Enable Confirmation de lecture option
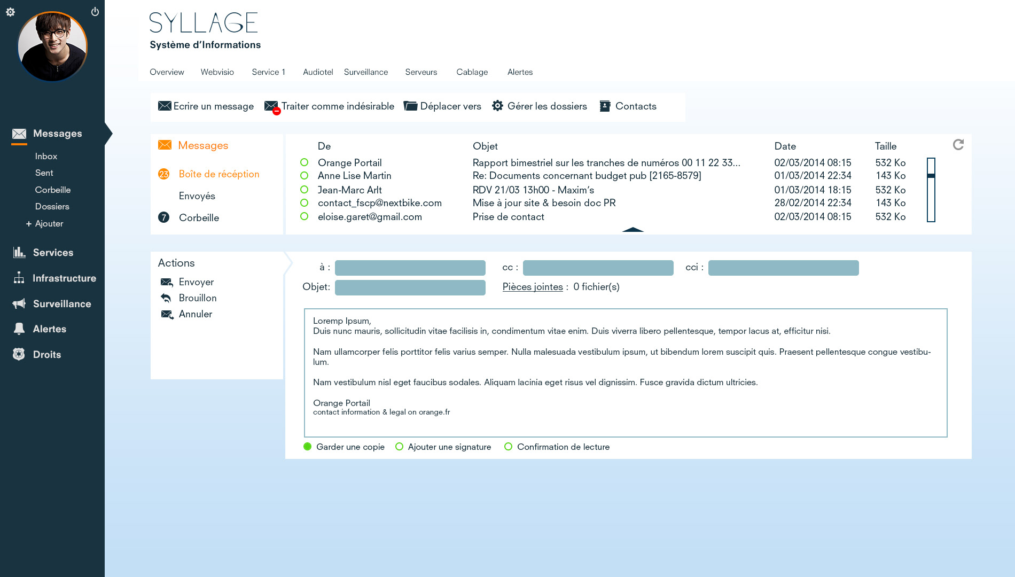Screen dimensions: 1015x577 (508, 447)
